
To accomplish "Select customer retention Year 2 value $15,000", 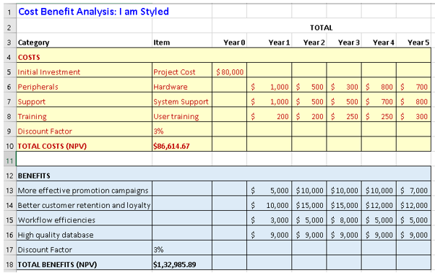I will (309, 205).
